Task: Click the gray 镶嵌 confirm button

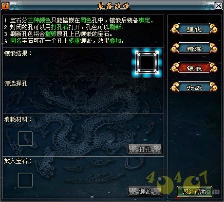Action: click(145, 191)
